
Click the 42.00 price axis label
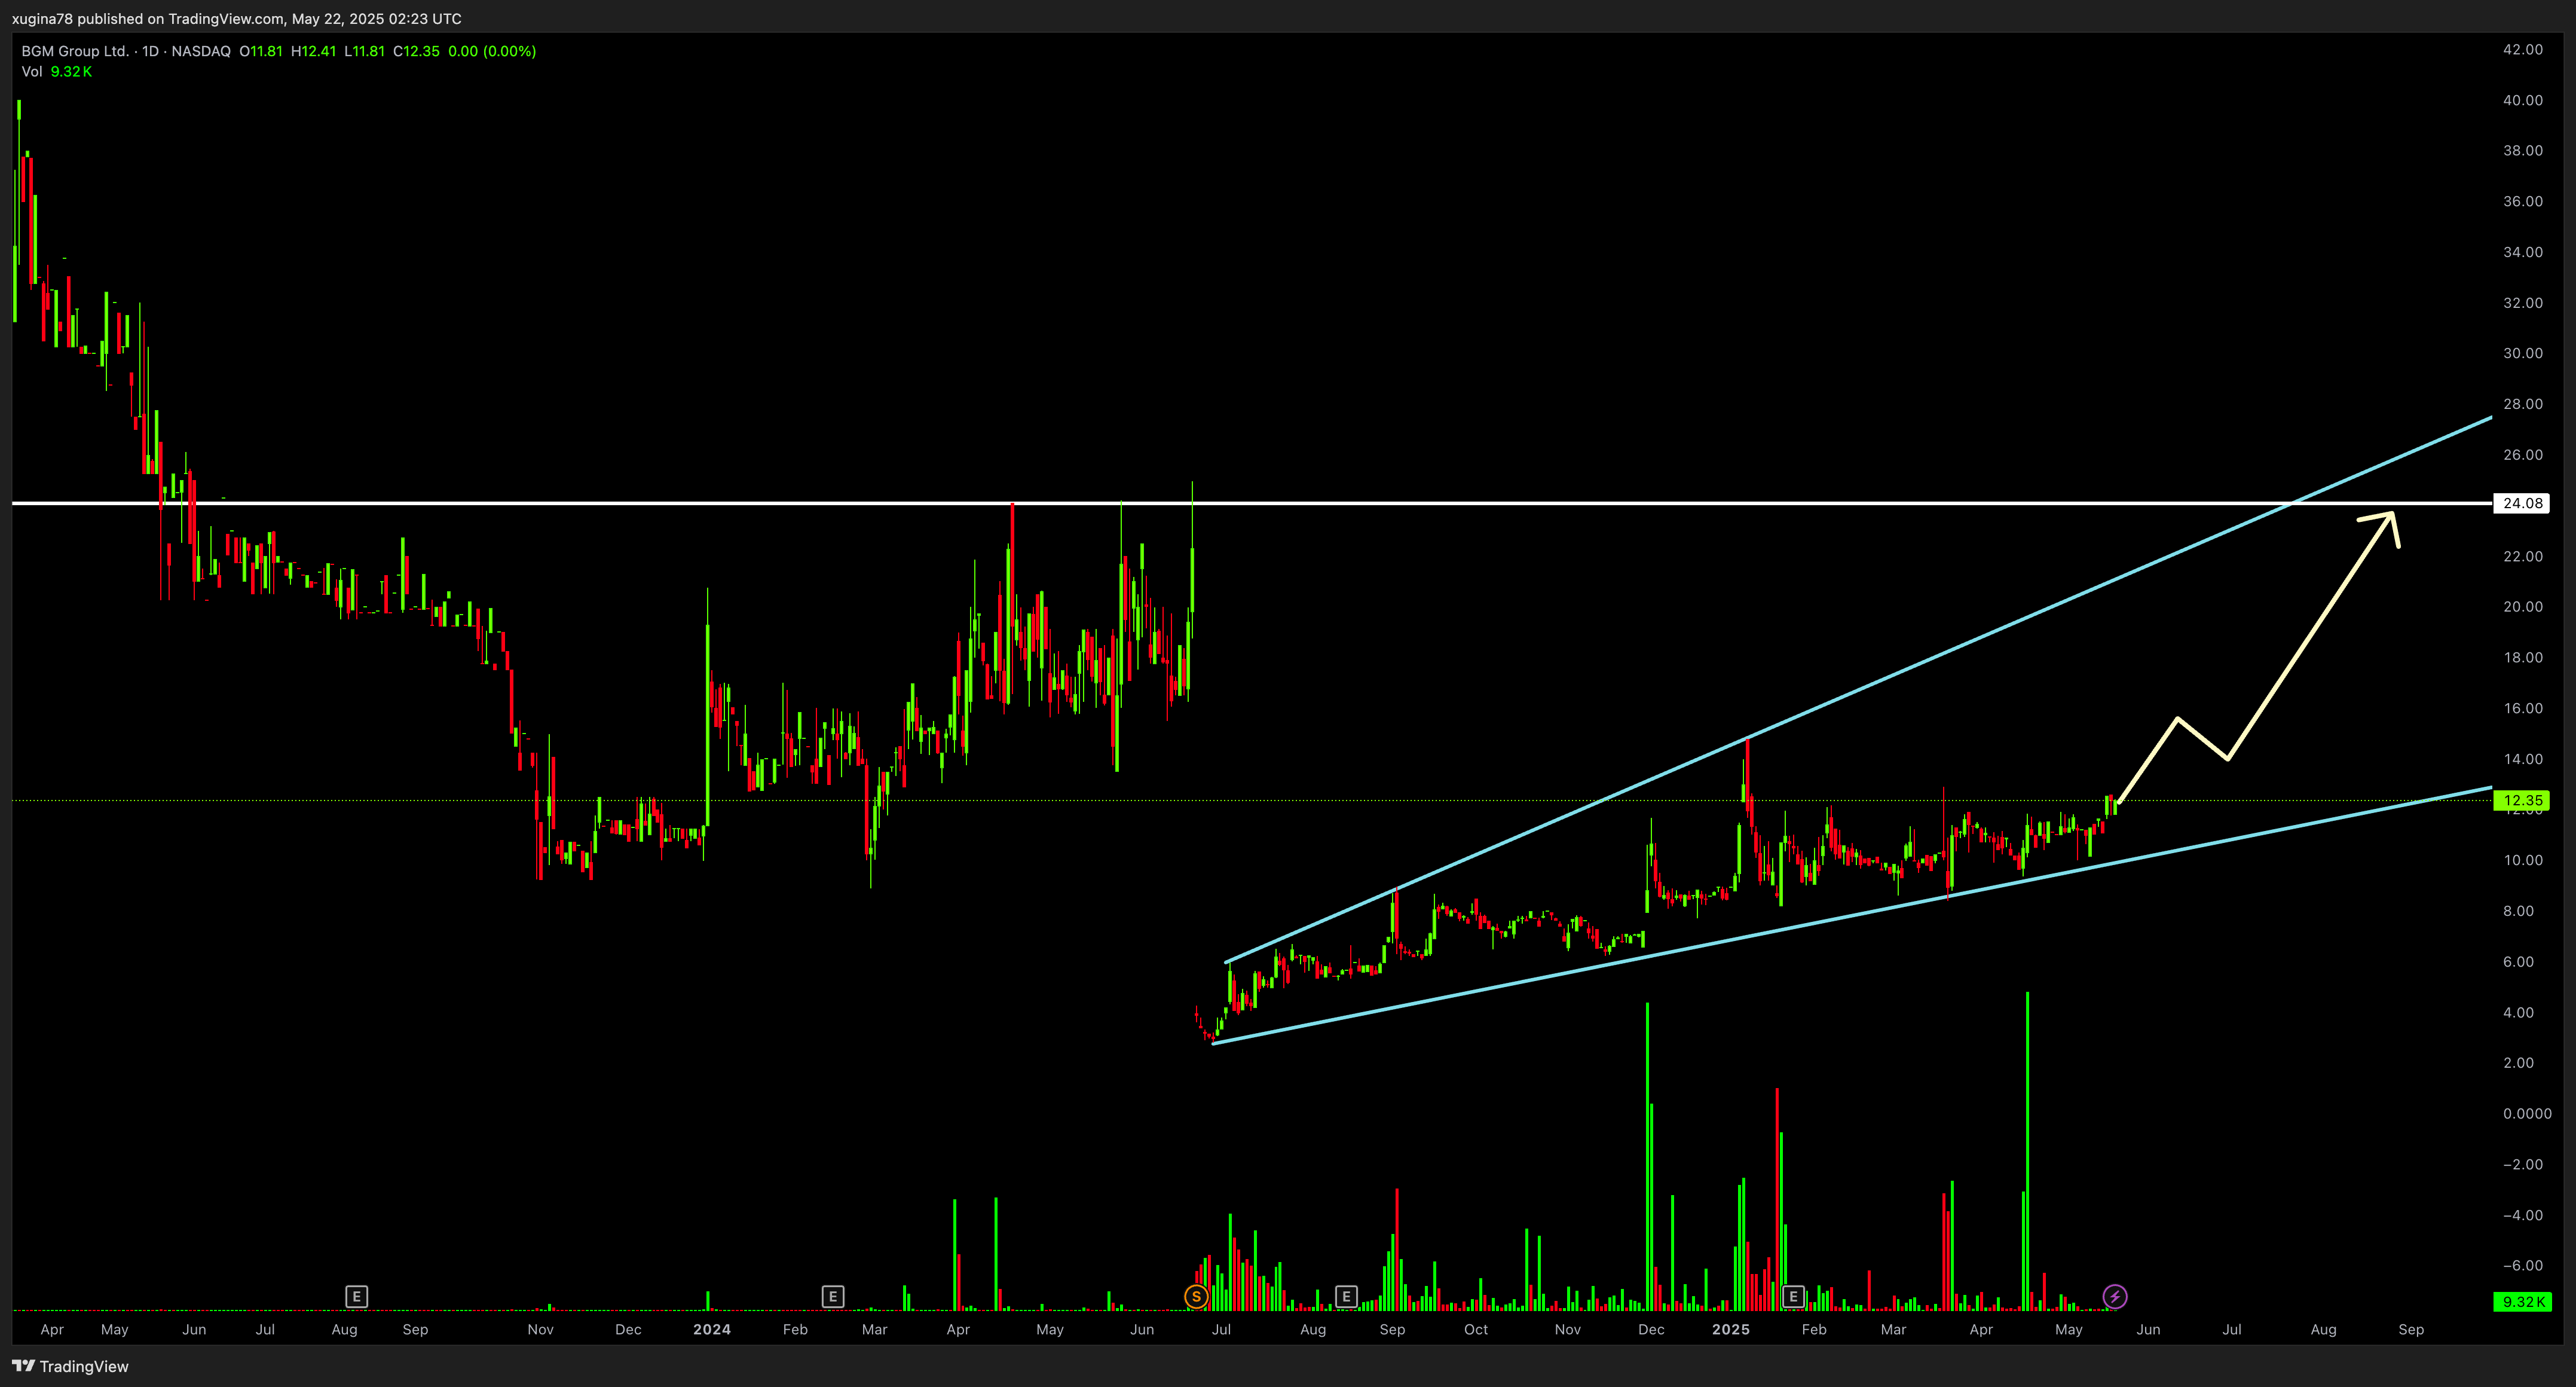(x=2522, y=49)
